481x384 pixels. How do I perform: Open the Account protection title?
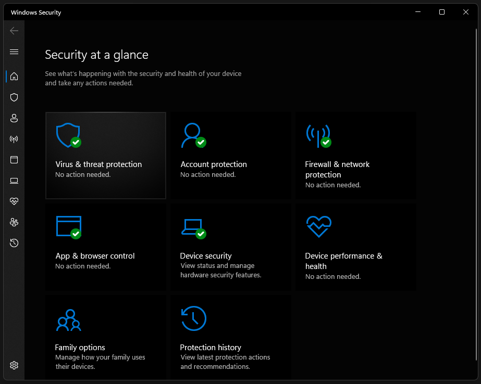pos(214,164)
